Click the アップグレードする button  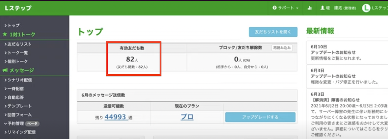[x=260, y=117]
